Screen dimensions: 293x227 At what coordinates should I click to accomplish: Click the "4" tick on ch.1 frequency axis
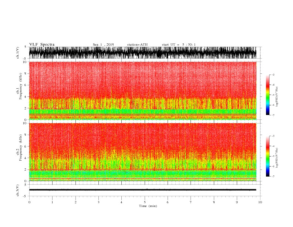tap(26, 97)
